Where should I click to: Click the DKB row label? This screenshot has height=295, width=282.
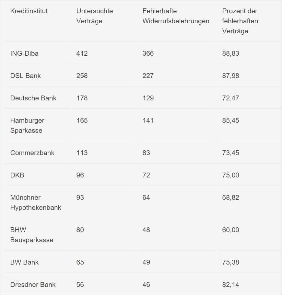pos(17,175)
